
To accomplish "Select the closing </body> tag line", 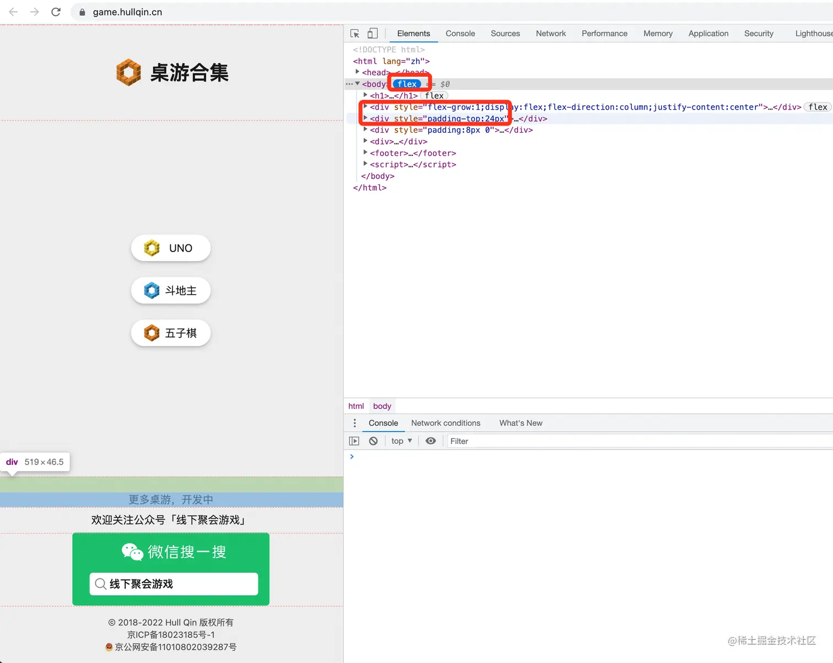I will pos(378,176).
